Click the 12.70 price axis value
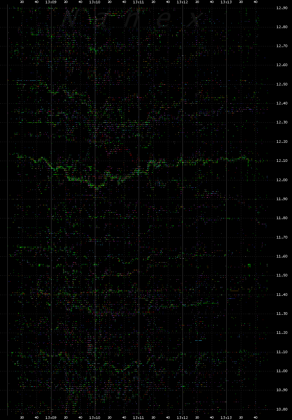Image resolution: width=292 pixels, height=420 pixels. click(281, 46)
